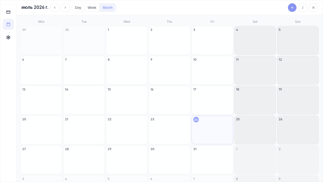Screen dimensions: 323x182
Task: Open the Calendar section in sidebar
Action: pyautogui.click(x=8, y=24)
